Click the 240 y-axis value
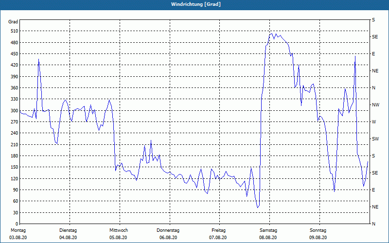The image size is (389, 243). [x=15, y=133]
